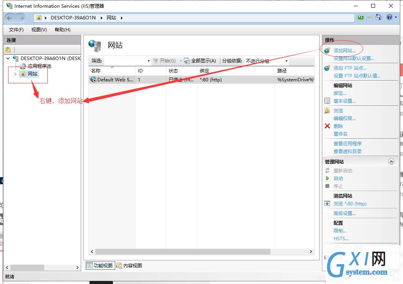Sort by 路径 column header
The image size is (403, 284).
click(294, 71)
